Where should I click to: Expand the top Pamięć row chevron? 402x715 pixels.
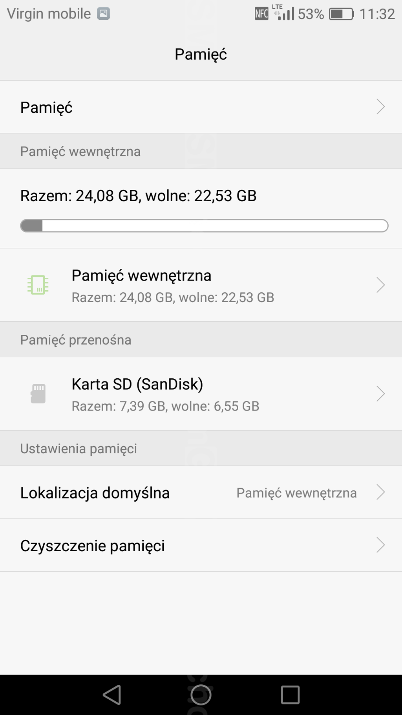tap(380, 107)
